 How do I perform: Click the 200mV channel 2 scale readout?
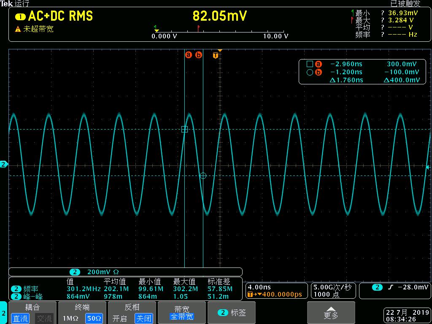[103, 272]
